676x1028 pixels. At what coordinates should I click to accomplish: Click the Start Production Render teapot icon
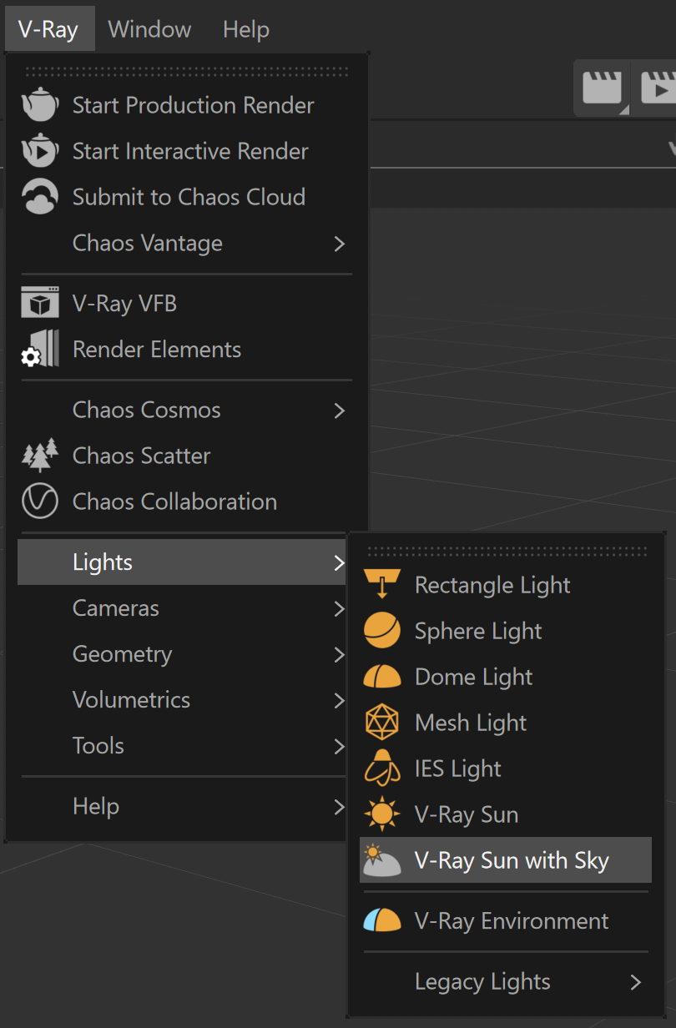tap(40, 105)
